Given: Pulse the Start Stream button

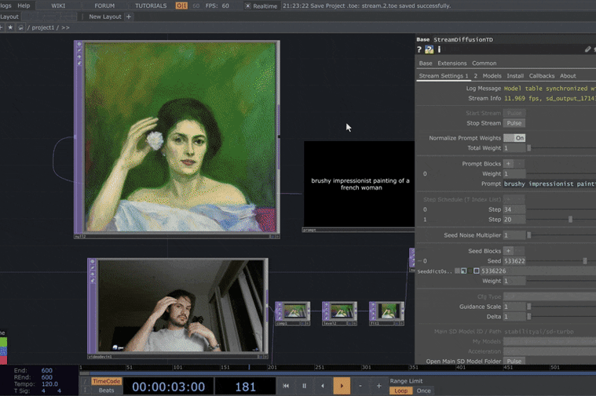Looking at the screenshot, I should [x=514, y=113].
